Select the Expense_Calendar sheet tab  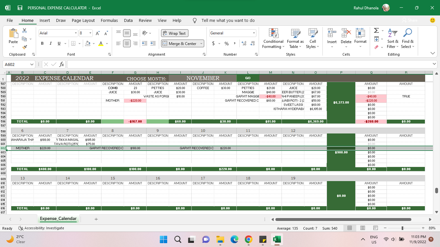(x=58, y=219)
